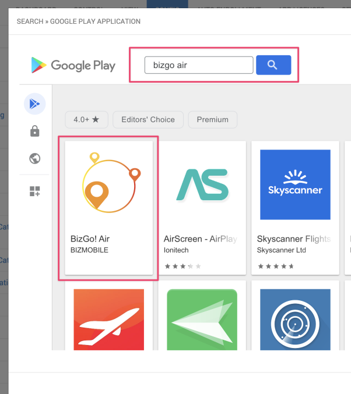Image resolution: width=351 pixels, height=394 pixels.
Task: Toggle the Editors' Choice filter chip
Action: 148,119
